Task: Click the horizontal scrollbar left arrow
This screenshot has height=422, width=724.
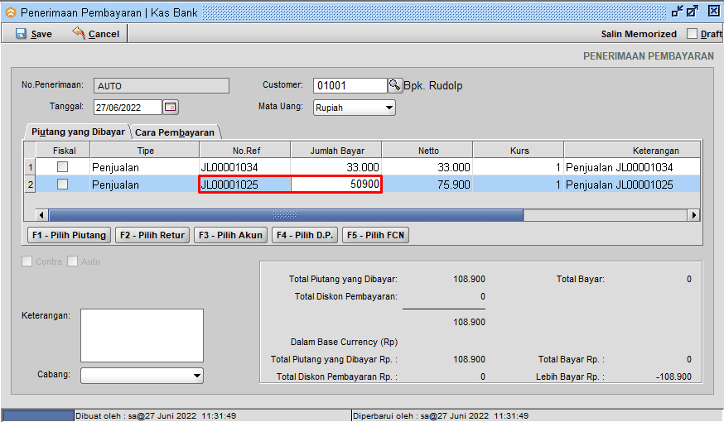Action: 41,215
